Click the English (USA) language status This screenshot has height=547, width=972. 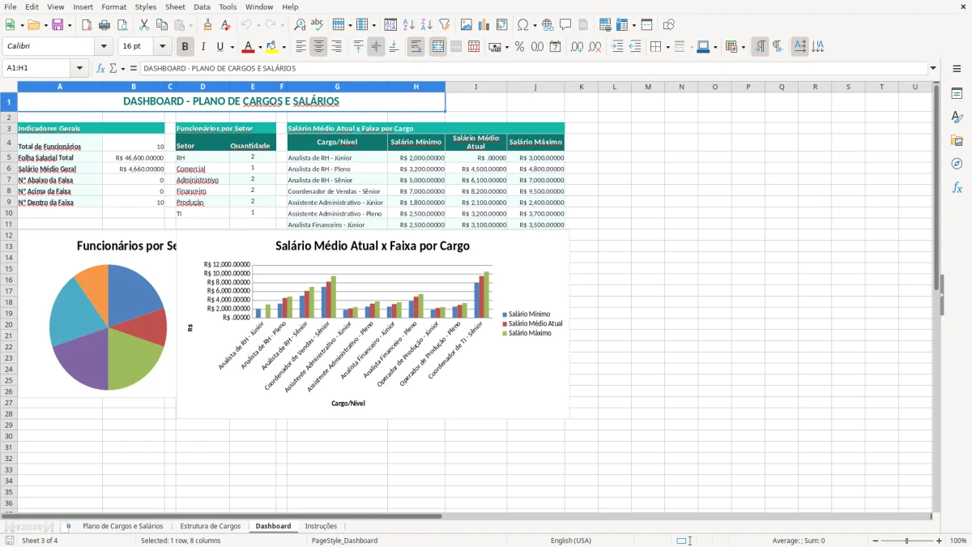click(570, 541)
